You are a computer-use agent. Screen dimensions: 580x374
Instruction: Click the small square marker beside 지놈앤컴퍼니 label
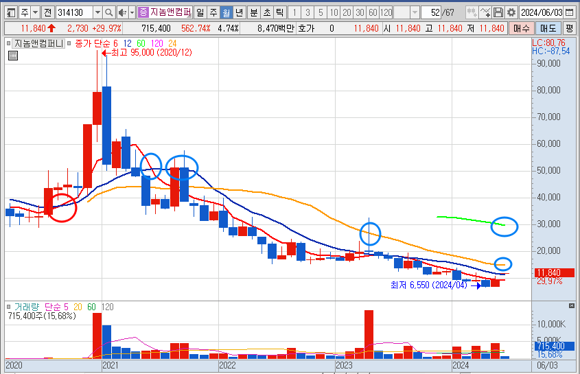tap(8, 44)
